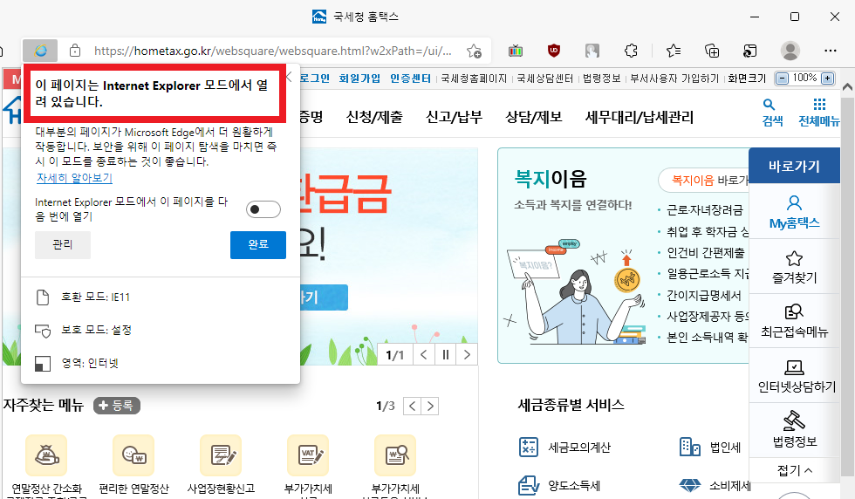
Task: Click the site lock icon in address bar
Action: click(75, 51)
